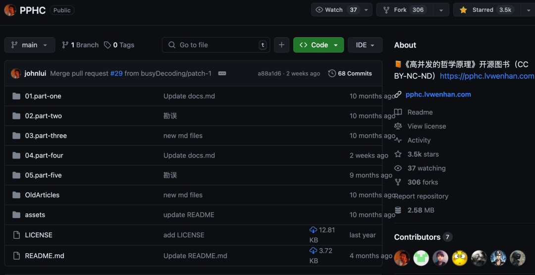Open the PPHC repository name link
The image size is (535, 275).
click(33, 10)
